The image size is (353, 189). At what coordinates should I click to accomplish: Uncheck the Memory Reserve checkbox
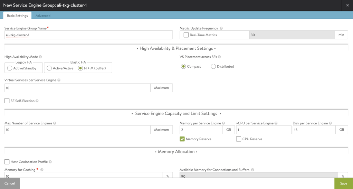click(182, 139)
